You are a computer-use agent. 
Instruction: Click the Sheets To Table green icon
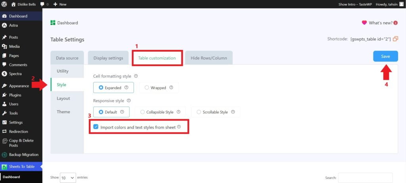(x=4, y=167)
